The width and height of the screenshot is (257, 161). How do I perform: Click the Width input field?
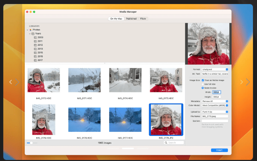217,92
